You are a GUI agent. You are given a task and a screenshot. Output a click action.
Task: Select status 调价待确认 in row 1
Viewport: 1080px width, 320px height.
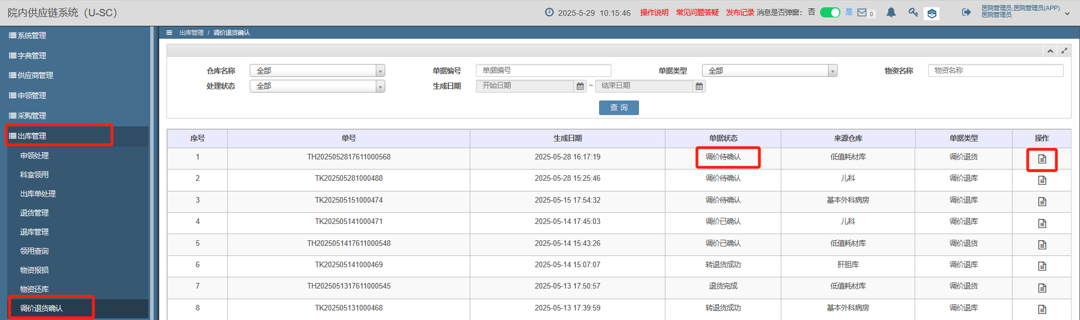[723, 157]
